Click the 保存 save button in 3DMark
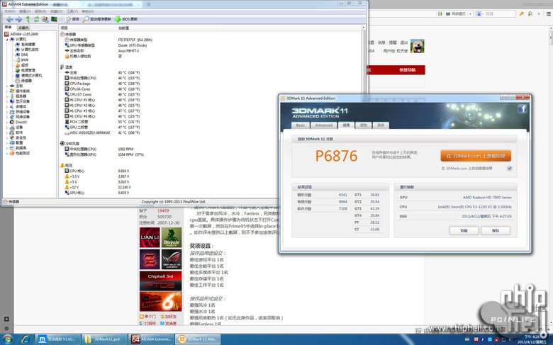The image size is (553, 345). pos(496,230)
